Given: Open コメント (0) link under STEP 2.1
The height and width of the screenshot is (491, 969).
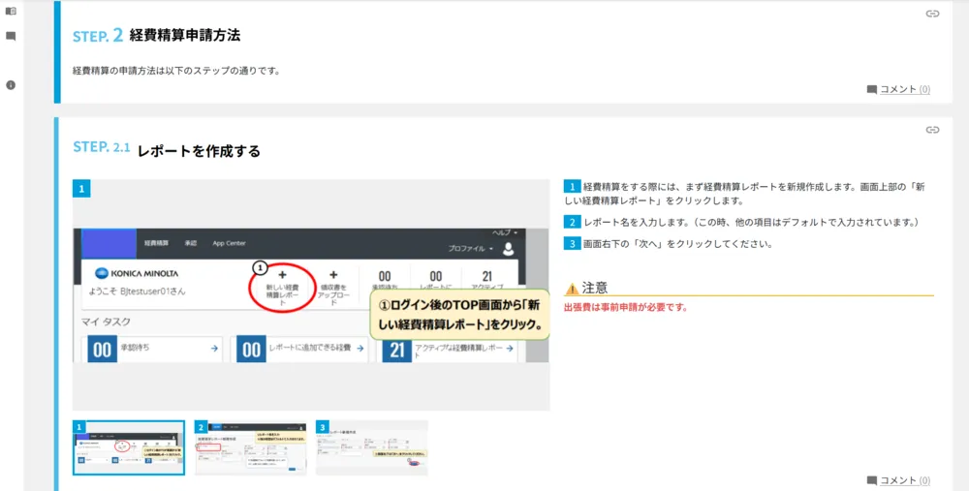Looking at the screenshot, I should (905, 480).
